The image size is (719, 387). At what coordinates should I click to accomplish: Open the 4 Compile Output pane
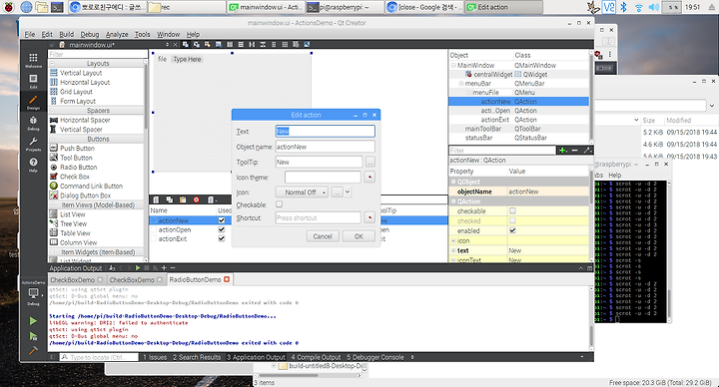point(316,357)
